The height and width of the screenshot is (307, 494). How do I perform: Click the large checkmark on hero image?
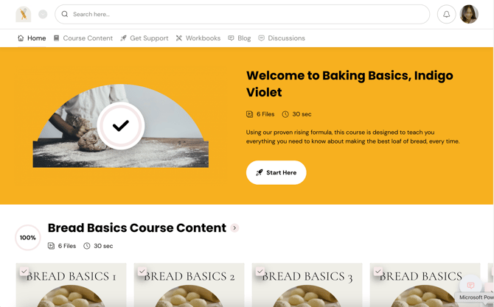(x=121, y=125)
